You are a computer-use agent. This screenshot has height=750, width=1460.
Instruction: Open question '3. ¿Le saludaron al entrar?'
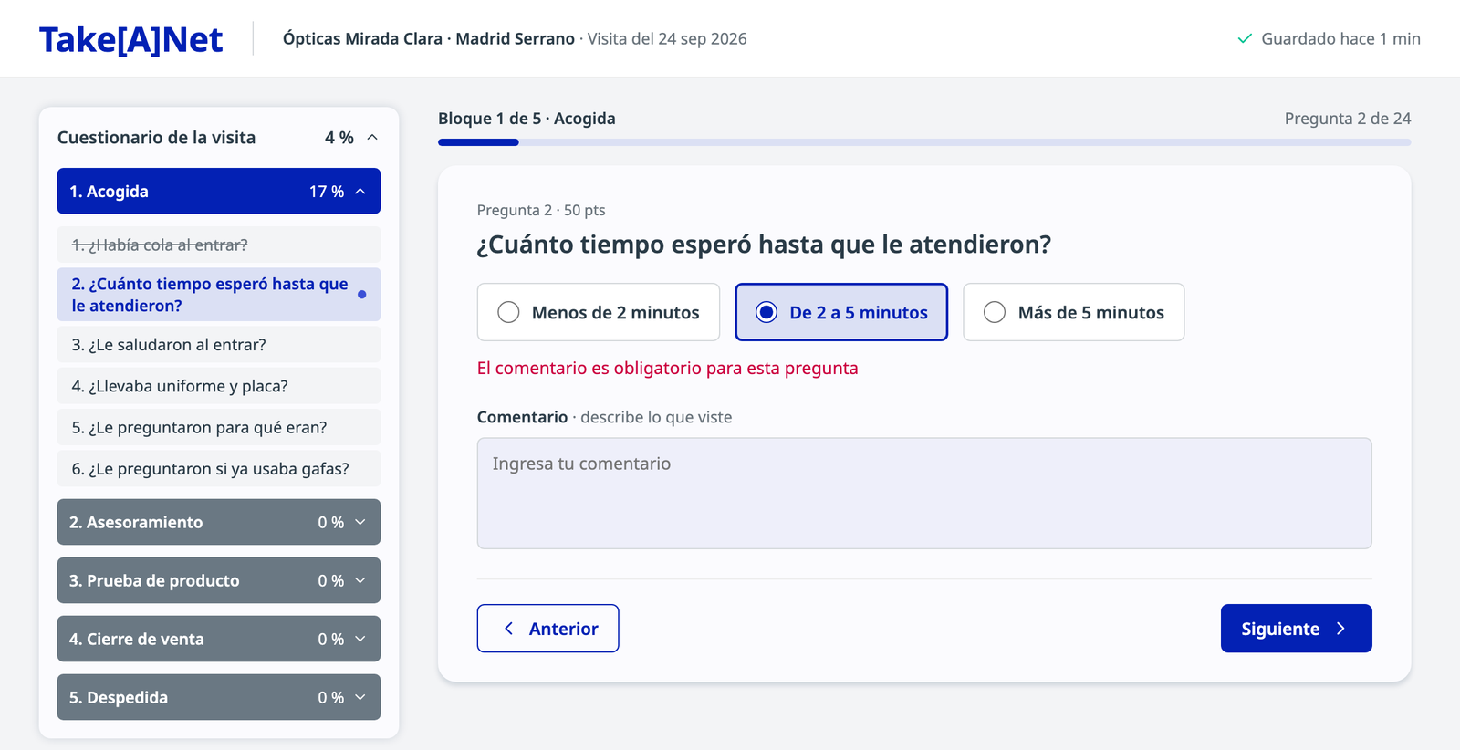point(219,345)
